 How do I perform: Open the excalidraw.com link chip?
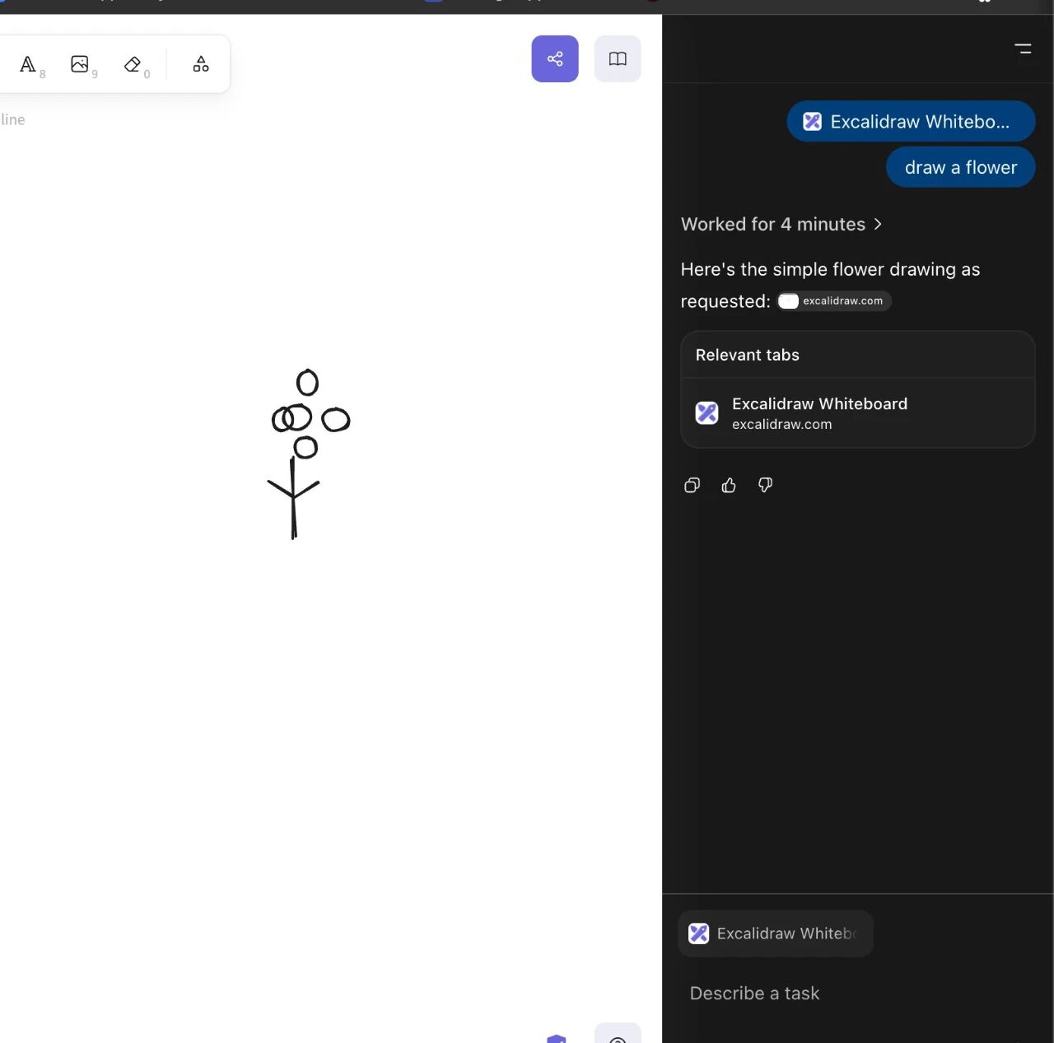(834, 301)
